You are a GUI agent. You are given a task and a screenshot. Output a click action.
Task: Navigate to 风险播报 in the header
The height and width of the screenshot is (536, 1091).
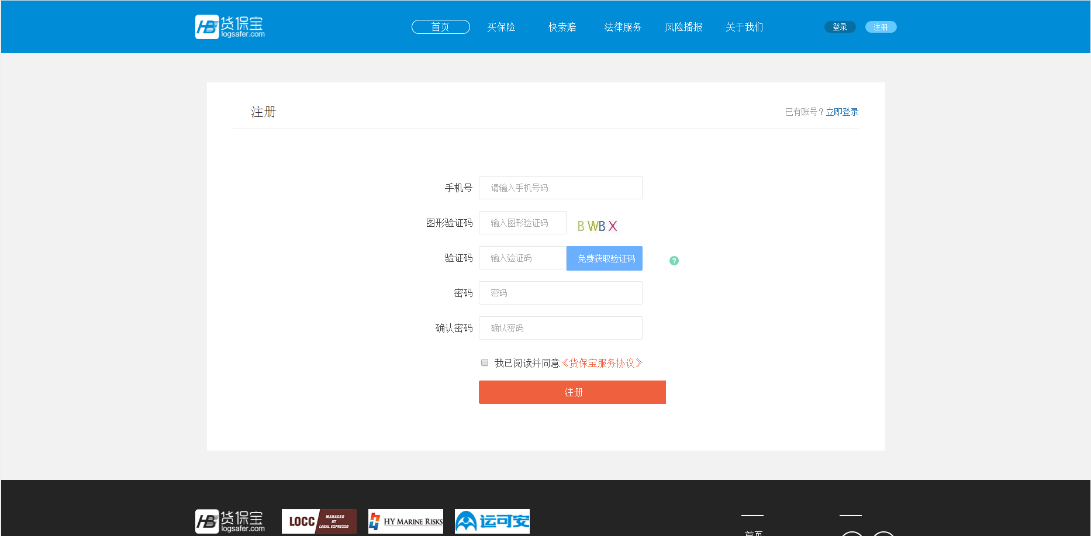pos(683,27)
